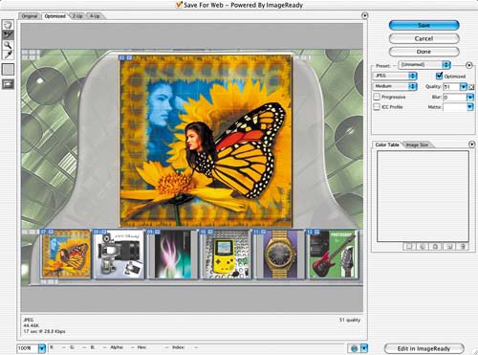The height and width of the screenshot is (355, 478).
Task: Switch to the 4-Up tab
Action: point(95,16)
